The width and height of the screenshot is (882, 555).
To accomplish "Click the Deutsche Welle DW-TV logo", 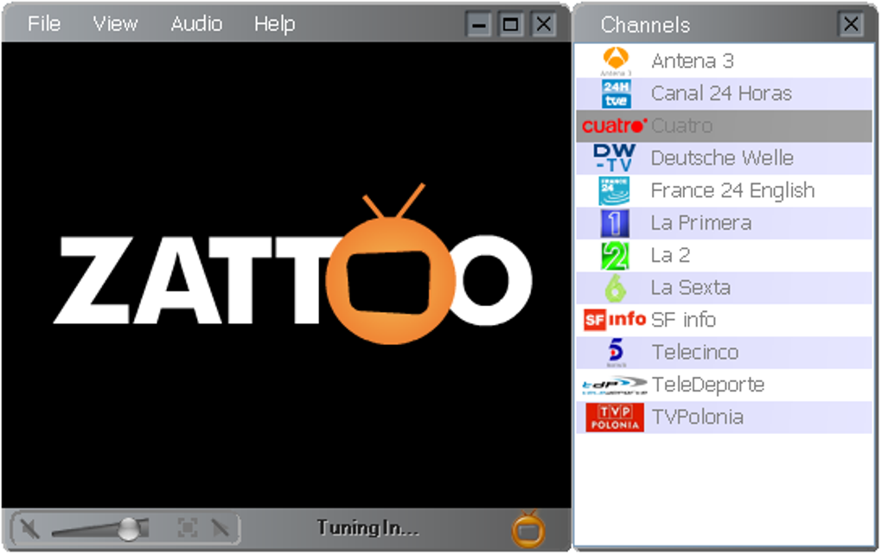I will [614, 158].
